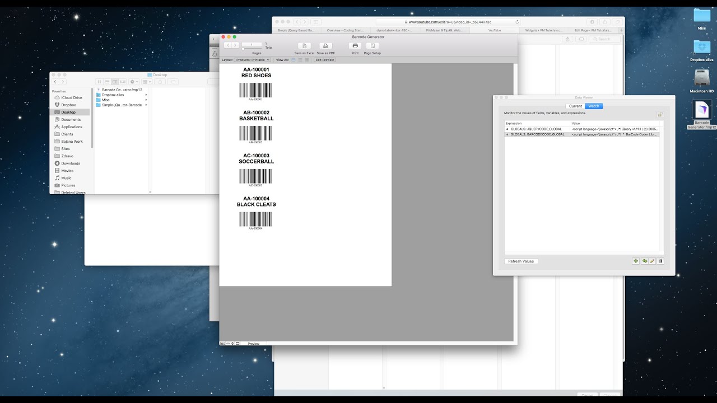
Task: Select GLOBALS::BARCODECODE_GLOBAL row in Data Viewer
Action: point(583,134)
